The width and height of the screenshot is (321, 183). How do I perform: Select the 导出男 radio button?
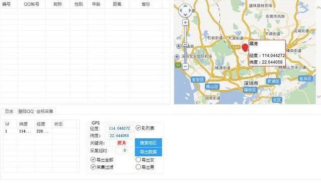[x=138, y=167]
